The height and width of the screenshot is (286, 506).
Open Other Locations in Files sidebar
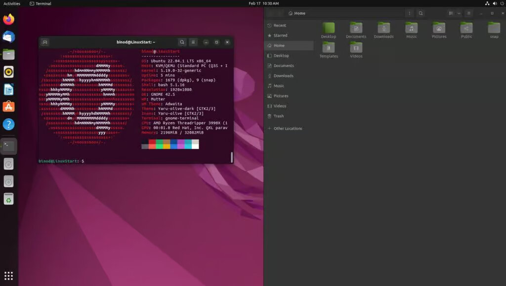click(289, 129)
